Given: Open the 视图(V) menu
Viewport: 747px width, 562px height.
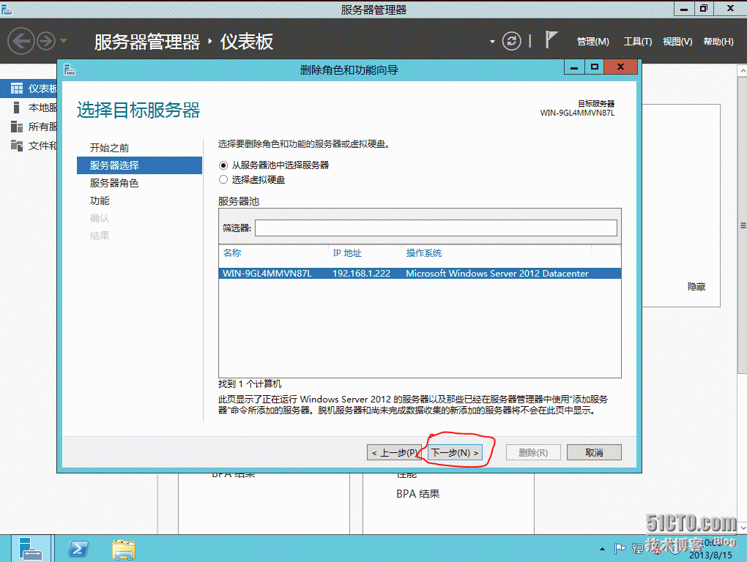Looking at the screenshot, I should point(677,42).
